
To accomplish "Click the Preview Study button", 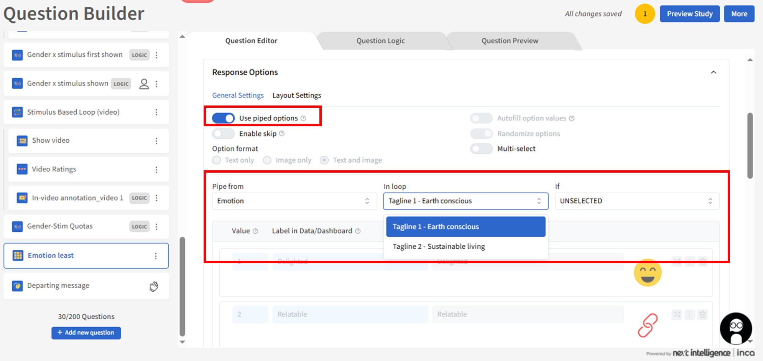I will (689, 14).
